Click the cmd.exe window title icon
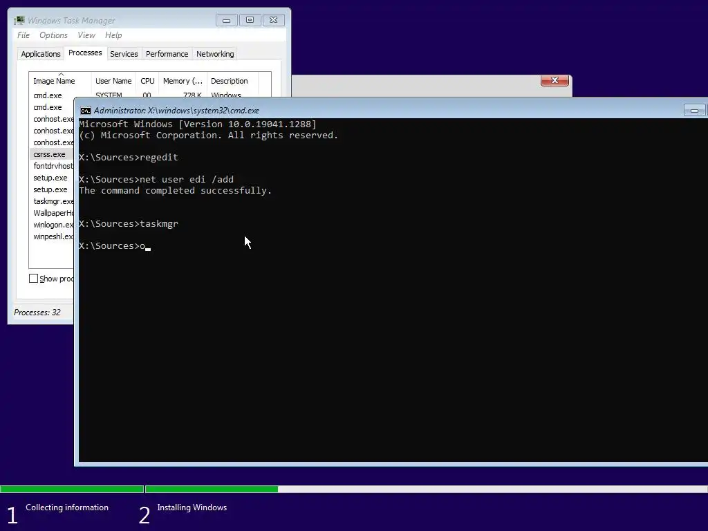Image resolution: width=708 pixels, height=531 pixels. point(85,111)
